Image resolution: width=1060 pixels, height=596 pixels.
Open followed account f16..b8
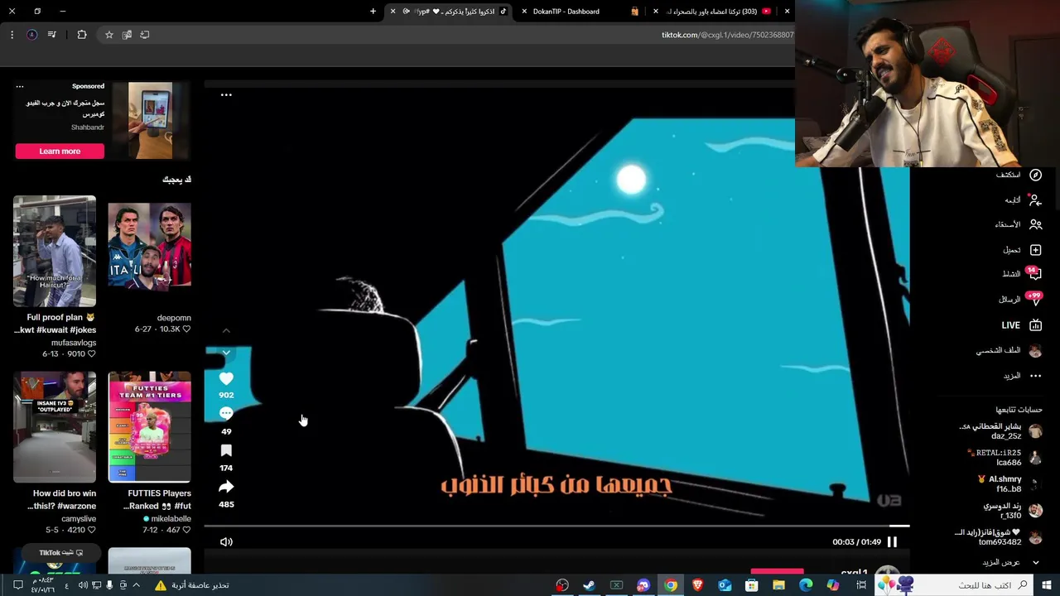coord(1009,484)
